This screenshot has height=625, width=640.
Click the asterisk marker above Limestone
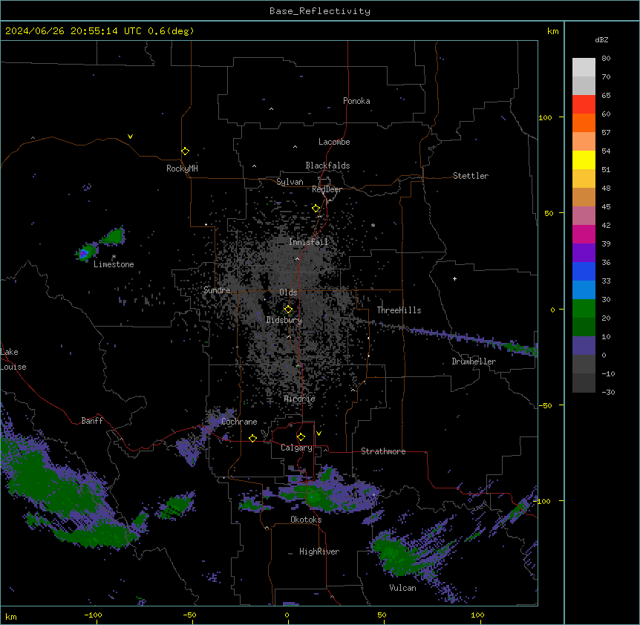click(114, 257)
